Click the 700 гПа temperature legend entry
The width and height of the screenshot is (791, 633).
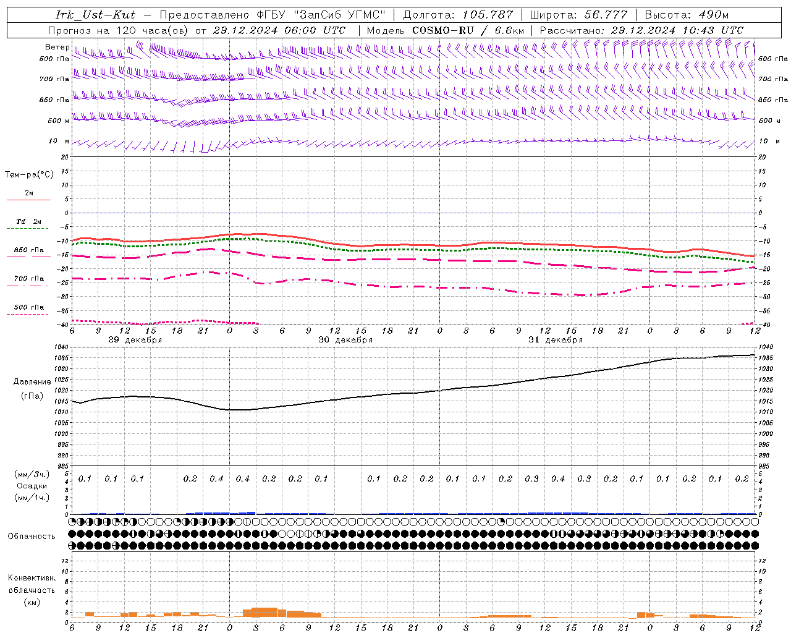(29, 279)
